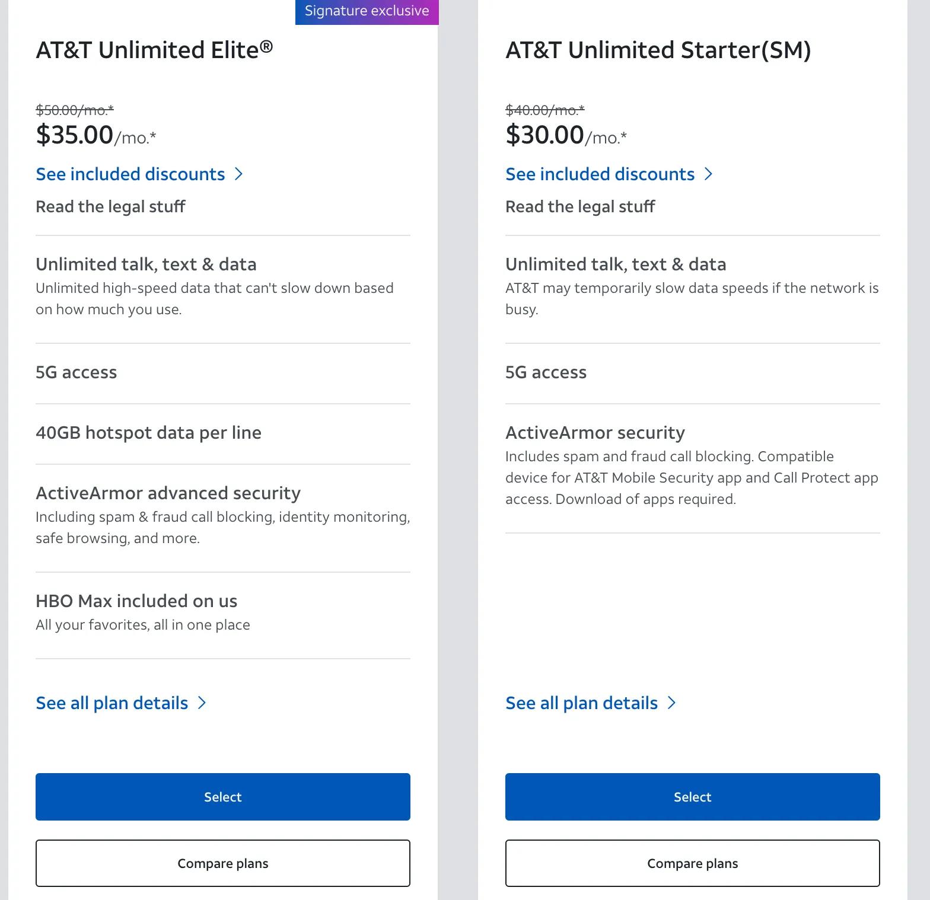Click arrow next to Elite's See all plan details

[x=202, y=703]
